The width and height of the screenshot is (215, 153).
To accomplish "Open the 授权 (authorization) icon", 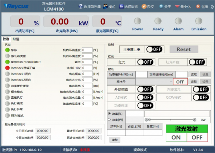I will tap(144, 6).
